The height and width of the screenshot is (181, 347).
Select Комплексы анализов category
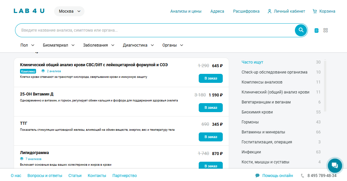[x=262, y=82]
